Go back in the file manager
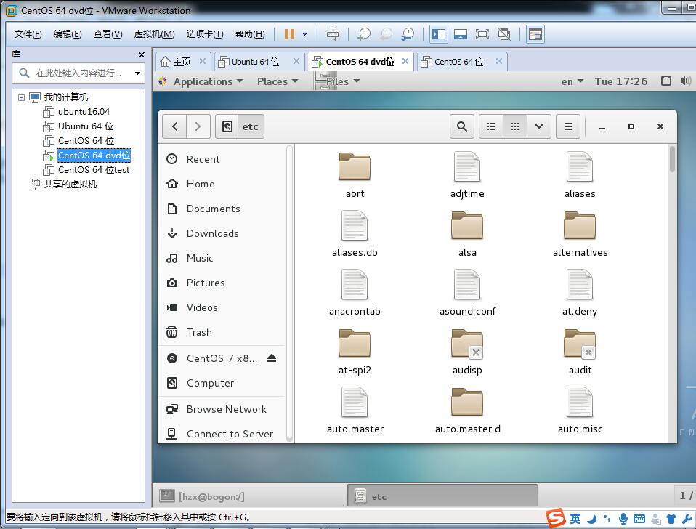The height and width of the screenshot is (529, 696). pos(174,126)
